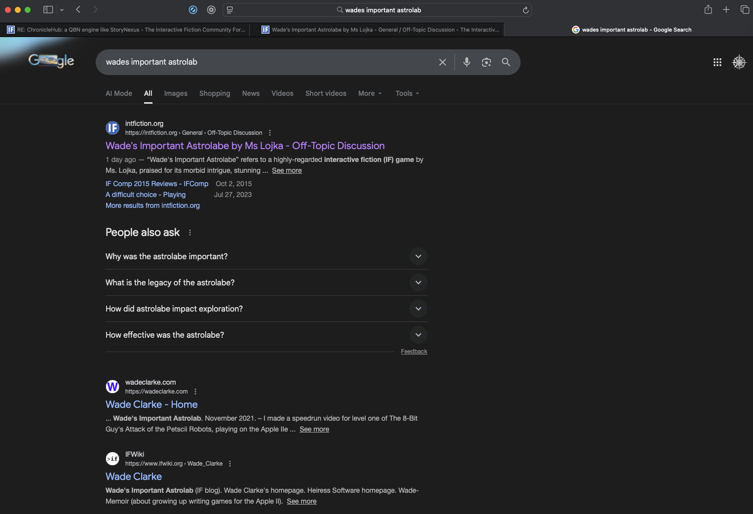This screenshot has width=753, height=514.
Task: Toggle the Safari sidebar
Action: point(48,10)
